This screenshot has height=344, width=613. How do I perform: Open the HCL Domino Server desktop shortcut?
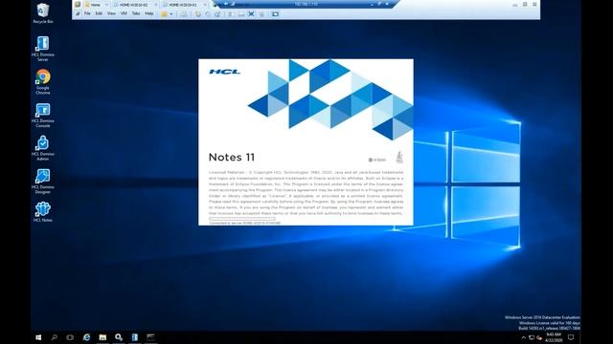point(42,49)
